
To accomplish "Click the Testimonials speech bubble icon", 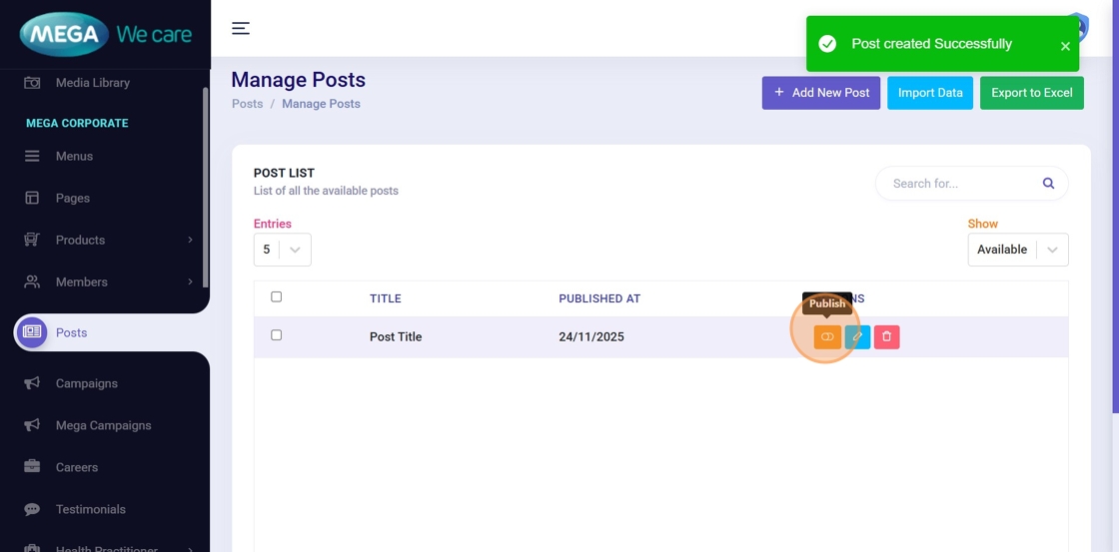I will [32, 509].
